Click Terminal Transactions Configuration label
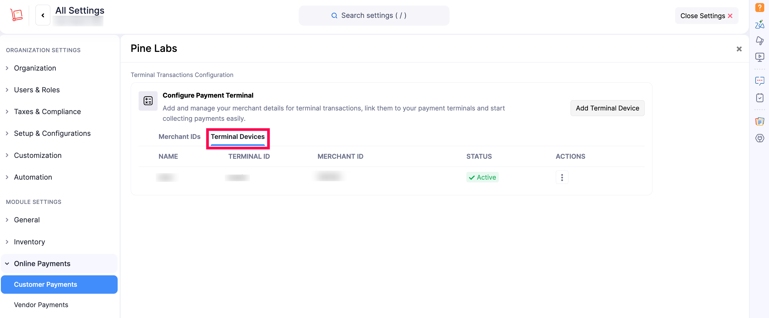The height and width of the screenshot is (318, 769). pyautogui.click(x=182, y=75)
